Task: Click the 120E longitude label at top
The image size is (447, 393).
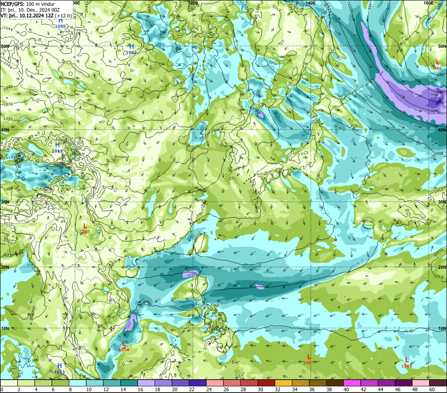Action: click(193, 3)
